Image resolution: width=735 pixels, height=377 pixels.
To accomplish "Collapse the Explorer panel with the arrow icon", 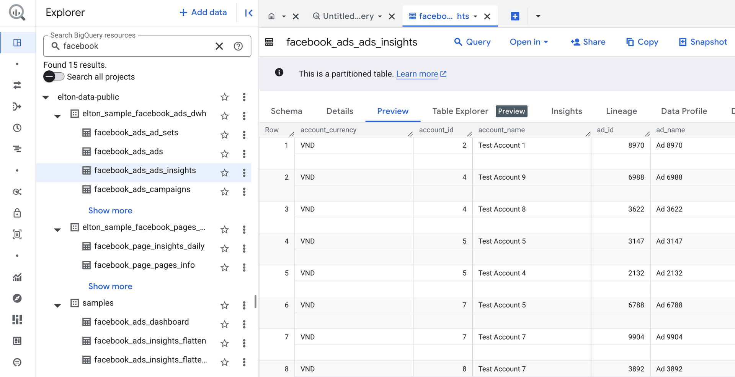I will (x=249, y=13).
